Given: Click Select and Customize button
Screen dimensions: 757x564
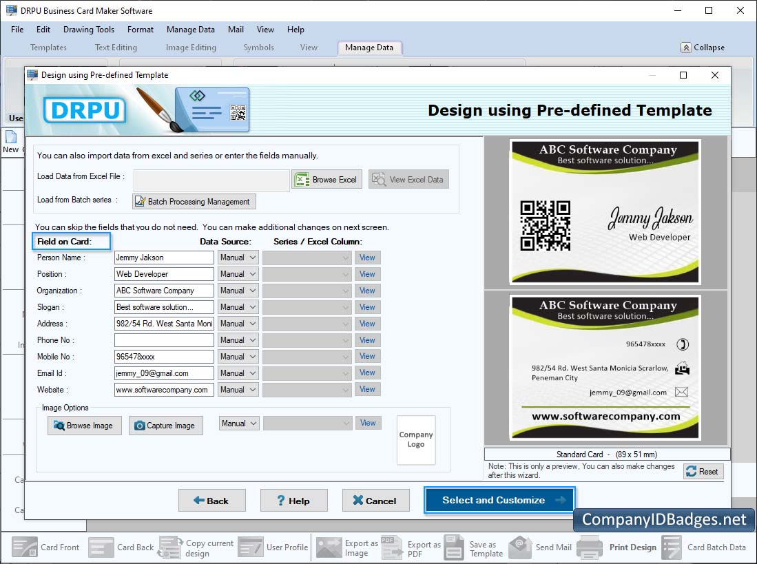Looking at the screenshot, I should click(499, 501).
